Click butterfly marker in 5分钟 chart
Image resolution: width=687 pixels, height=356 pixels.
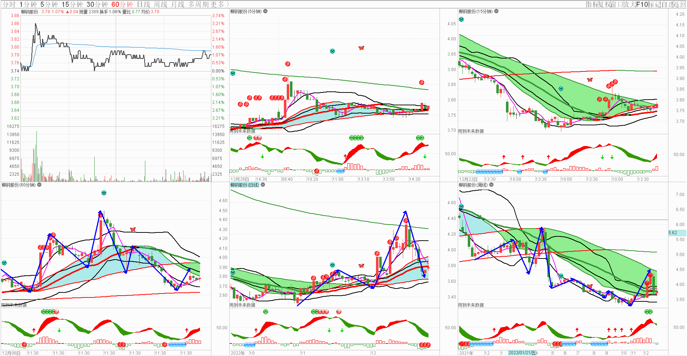point(361,48)
